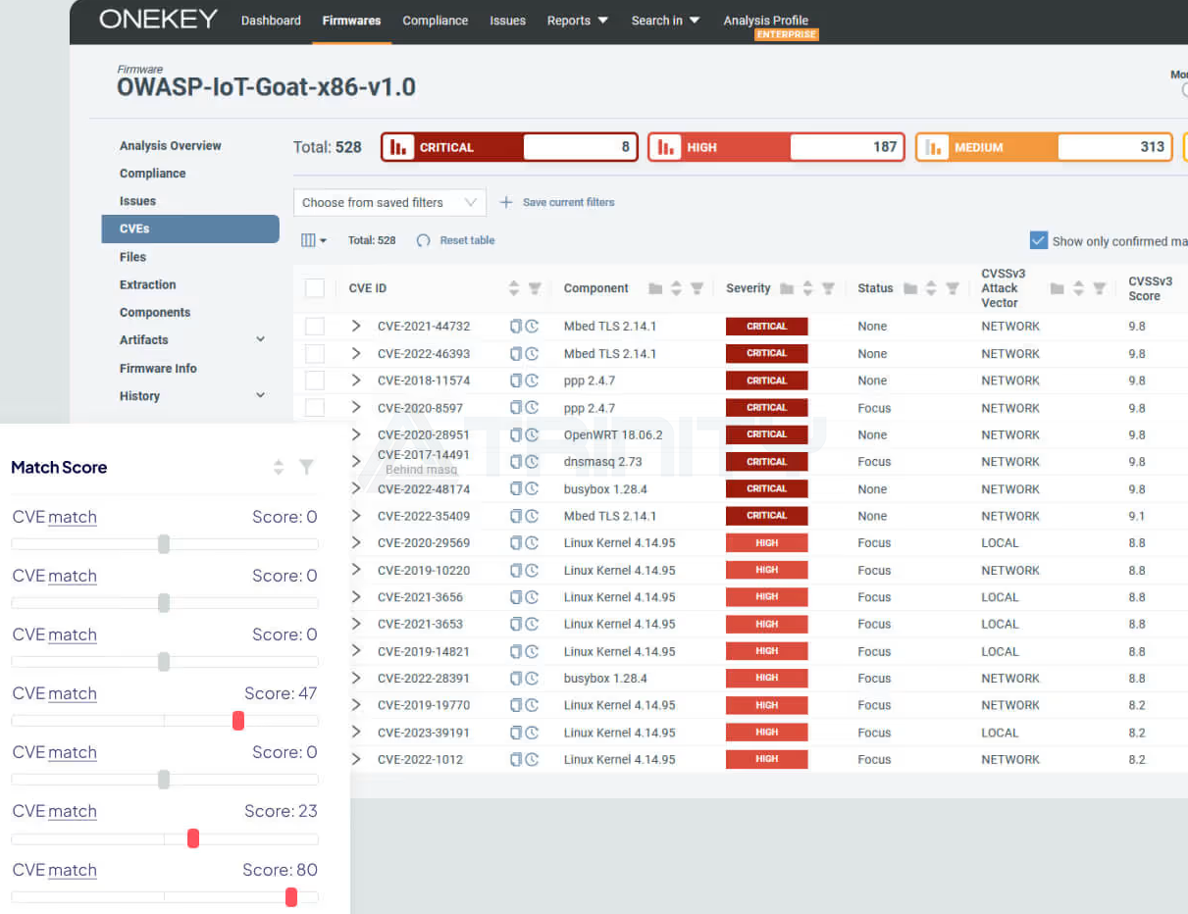The height and width of the screenshot is (914, 1188).
Task: Click the Status column filter funnel icon
Action: (x=951, y=288)
